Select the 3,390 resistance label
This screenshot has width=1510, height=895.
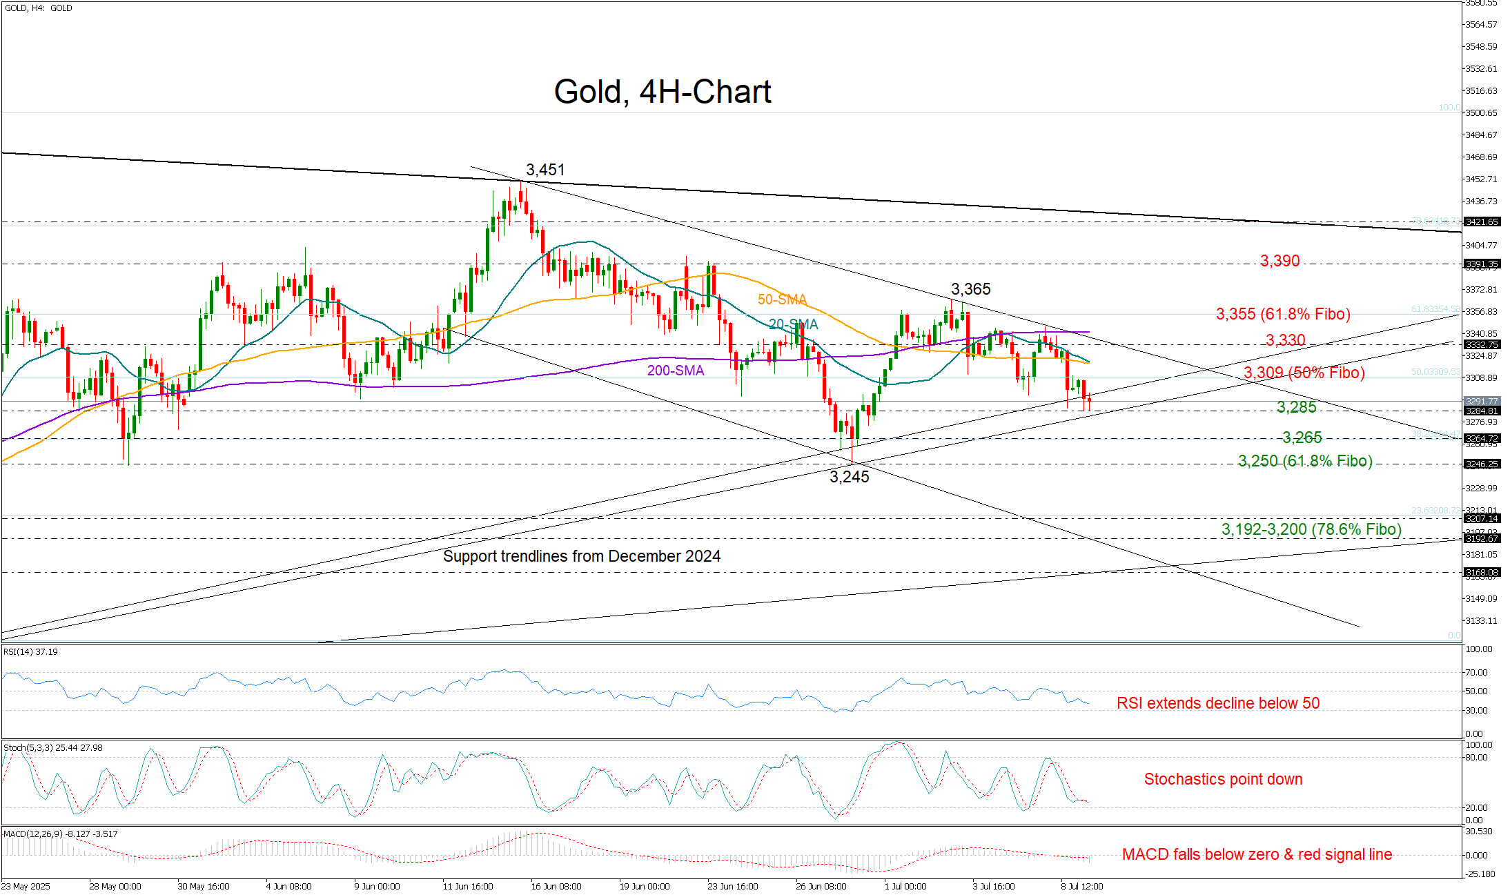pyautogui.click(x=1279, y=261)
